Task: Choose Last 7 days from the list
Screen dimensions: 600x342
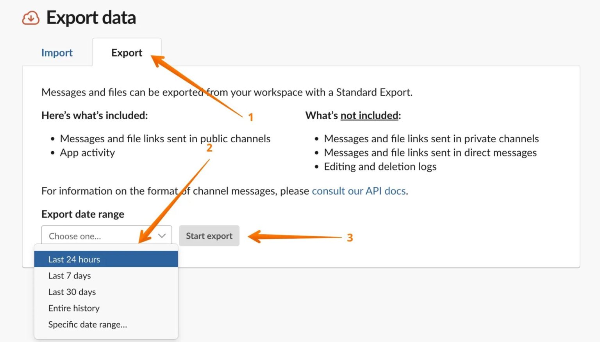Action: coord(69,275)
